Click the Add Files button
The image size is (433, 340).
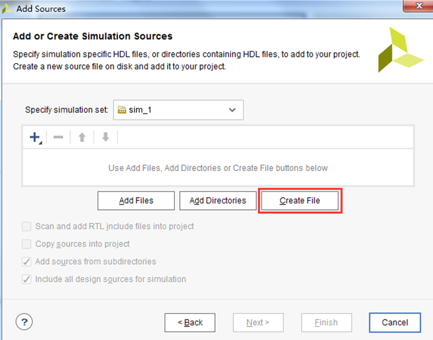pyautogui.click(x=136, y=200)
